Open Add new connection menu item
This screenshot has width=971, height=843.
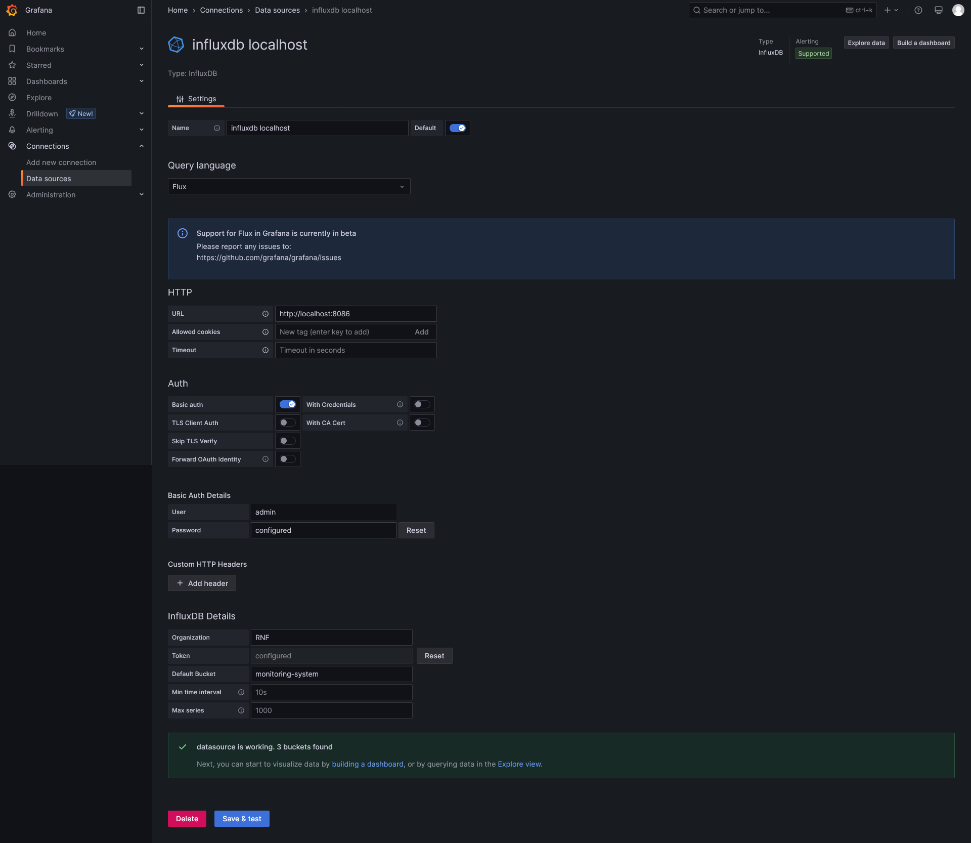pyautogui.click(x=61, y=162)
